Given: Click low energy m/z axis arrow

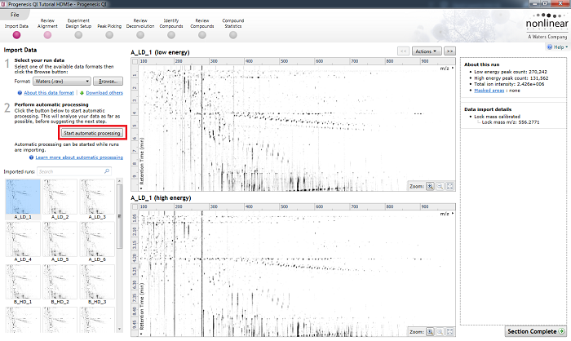Looking at the screenshot, I should [453, 69].
